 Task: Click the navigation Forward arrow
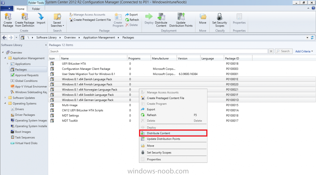11,37
